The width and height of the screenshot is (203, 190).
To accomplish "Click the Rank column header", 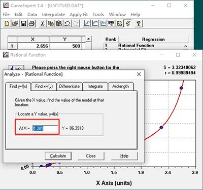I will (111, 40).
